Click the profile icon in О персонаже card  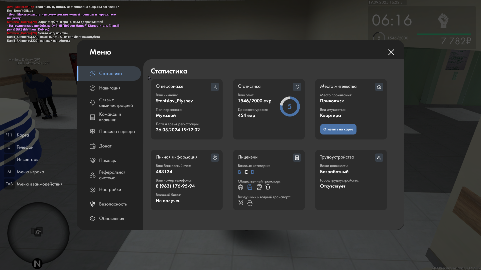[215, 87]
